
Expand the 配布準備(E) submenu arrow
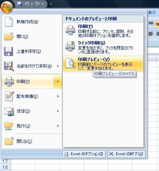coord(58,96)
